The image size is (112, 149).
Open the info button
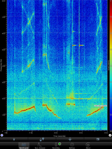point(110,135)
